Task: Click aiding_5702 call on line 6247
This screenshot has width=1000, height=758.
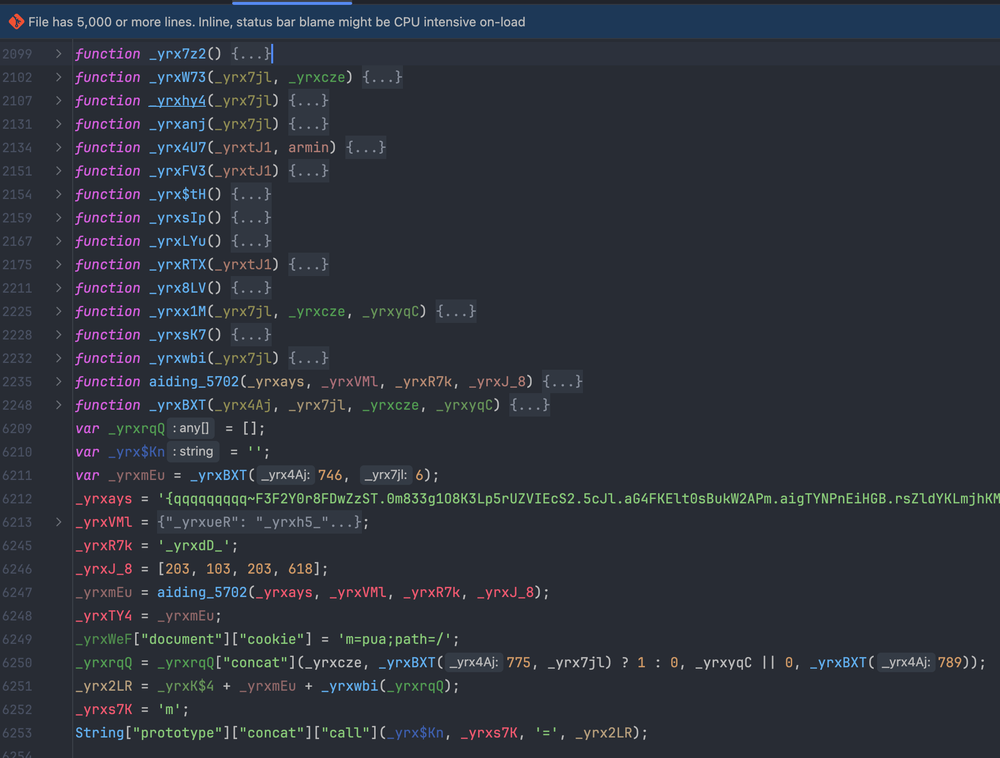Action: [202, 592]
